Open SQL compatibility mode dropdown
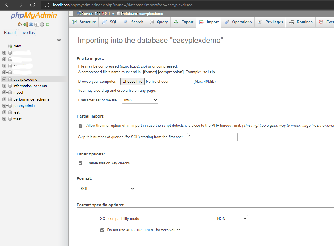 click(x=231, y=218)
